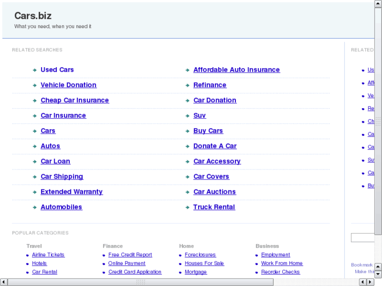Open the Buy Cars link

coord(208,131)
